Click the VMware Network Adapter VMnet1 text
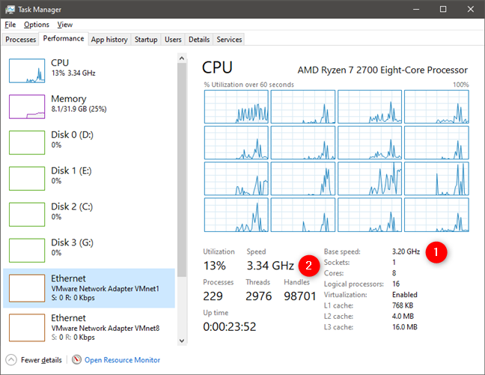The image size is (485, 375). [x=106, y=289]
